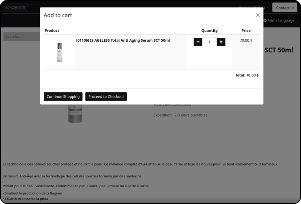This screenshot has width=301, height=204.
Task: Increase quantity with the plus button
Action: coord(221,42)
